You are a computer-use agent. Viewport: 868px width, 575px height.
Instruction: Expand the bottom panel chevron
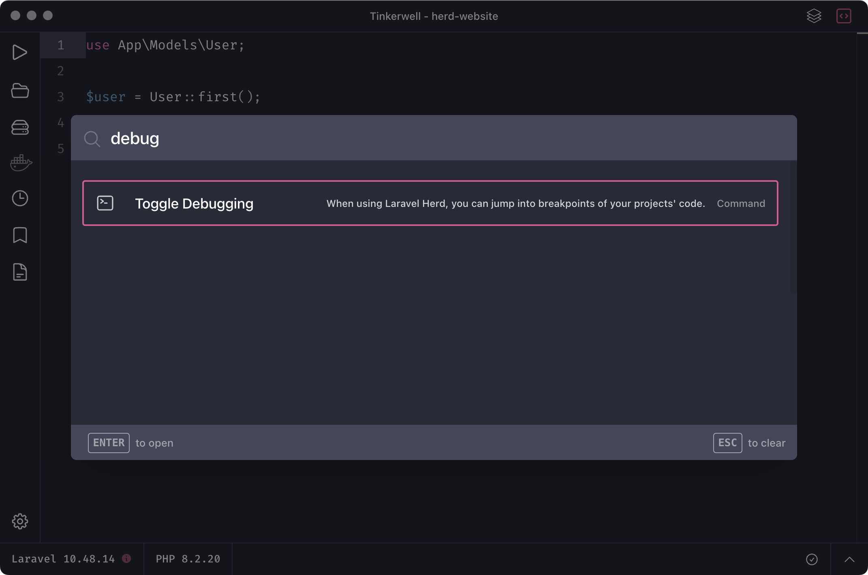(x=849, y=560)
